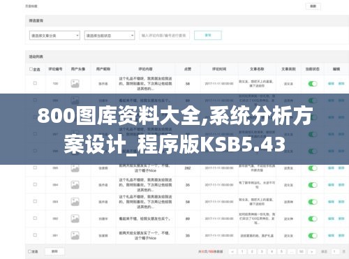Click the 查询 search button

pos(208,35)
